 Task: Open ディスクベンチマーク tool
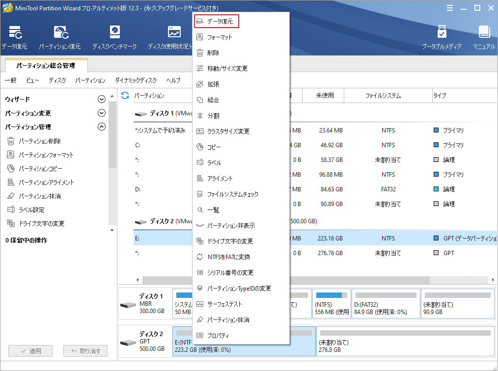tap(114, 37)
